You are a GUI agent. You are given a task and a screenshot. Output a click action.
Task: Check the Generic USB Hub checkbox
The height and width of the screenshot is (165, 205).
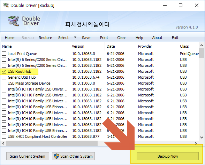point(4,77)
